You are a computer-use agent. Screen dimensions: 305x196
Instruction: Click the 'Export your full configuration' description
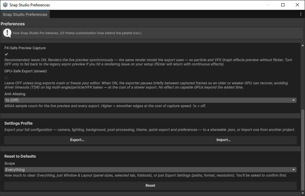click(x=149, y=130)
